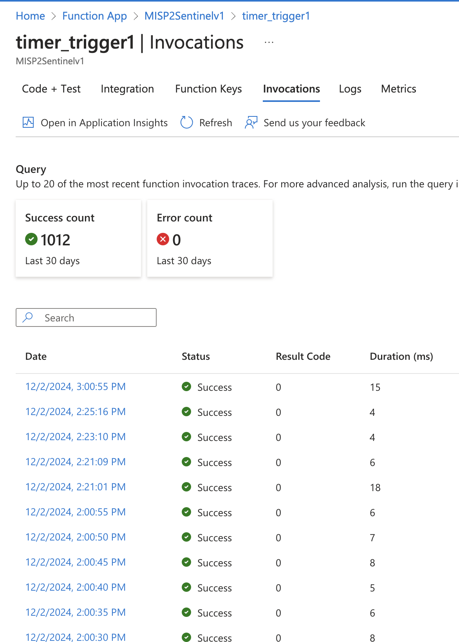Click duration value 18 for 2:21:01 PM
This screenshot has height=642, width=459.
pyautogui.click(x=375, y=488)
